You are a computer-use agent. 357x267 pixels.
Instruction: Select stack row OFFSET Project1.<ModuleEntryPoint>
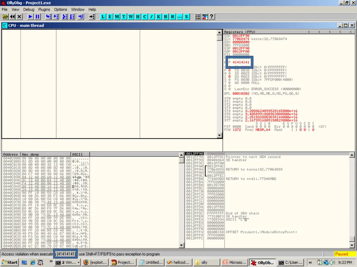tap(267, 232)
